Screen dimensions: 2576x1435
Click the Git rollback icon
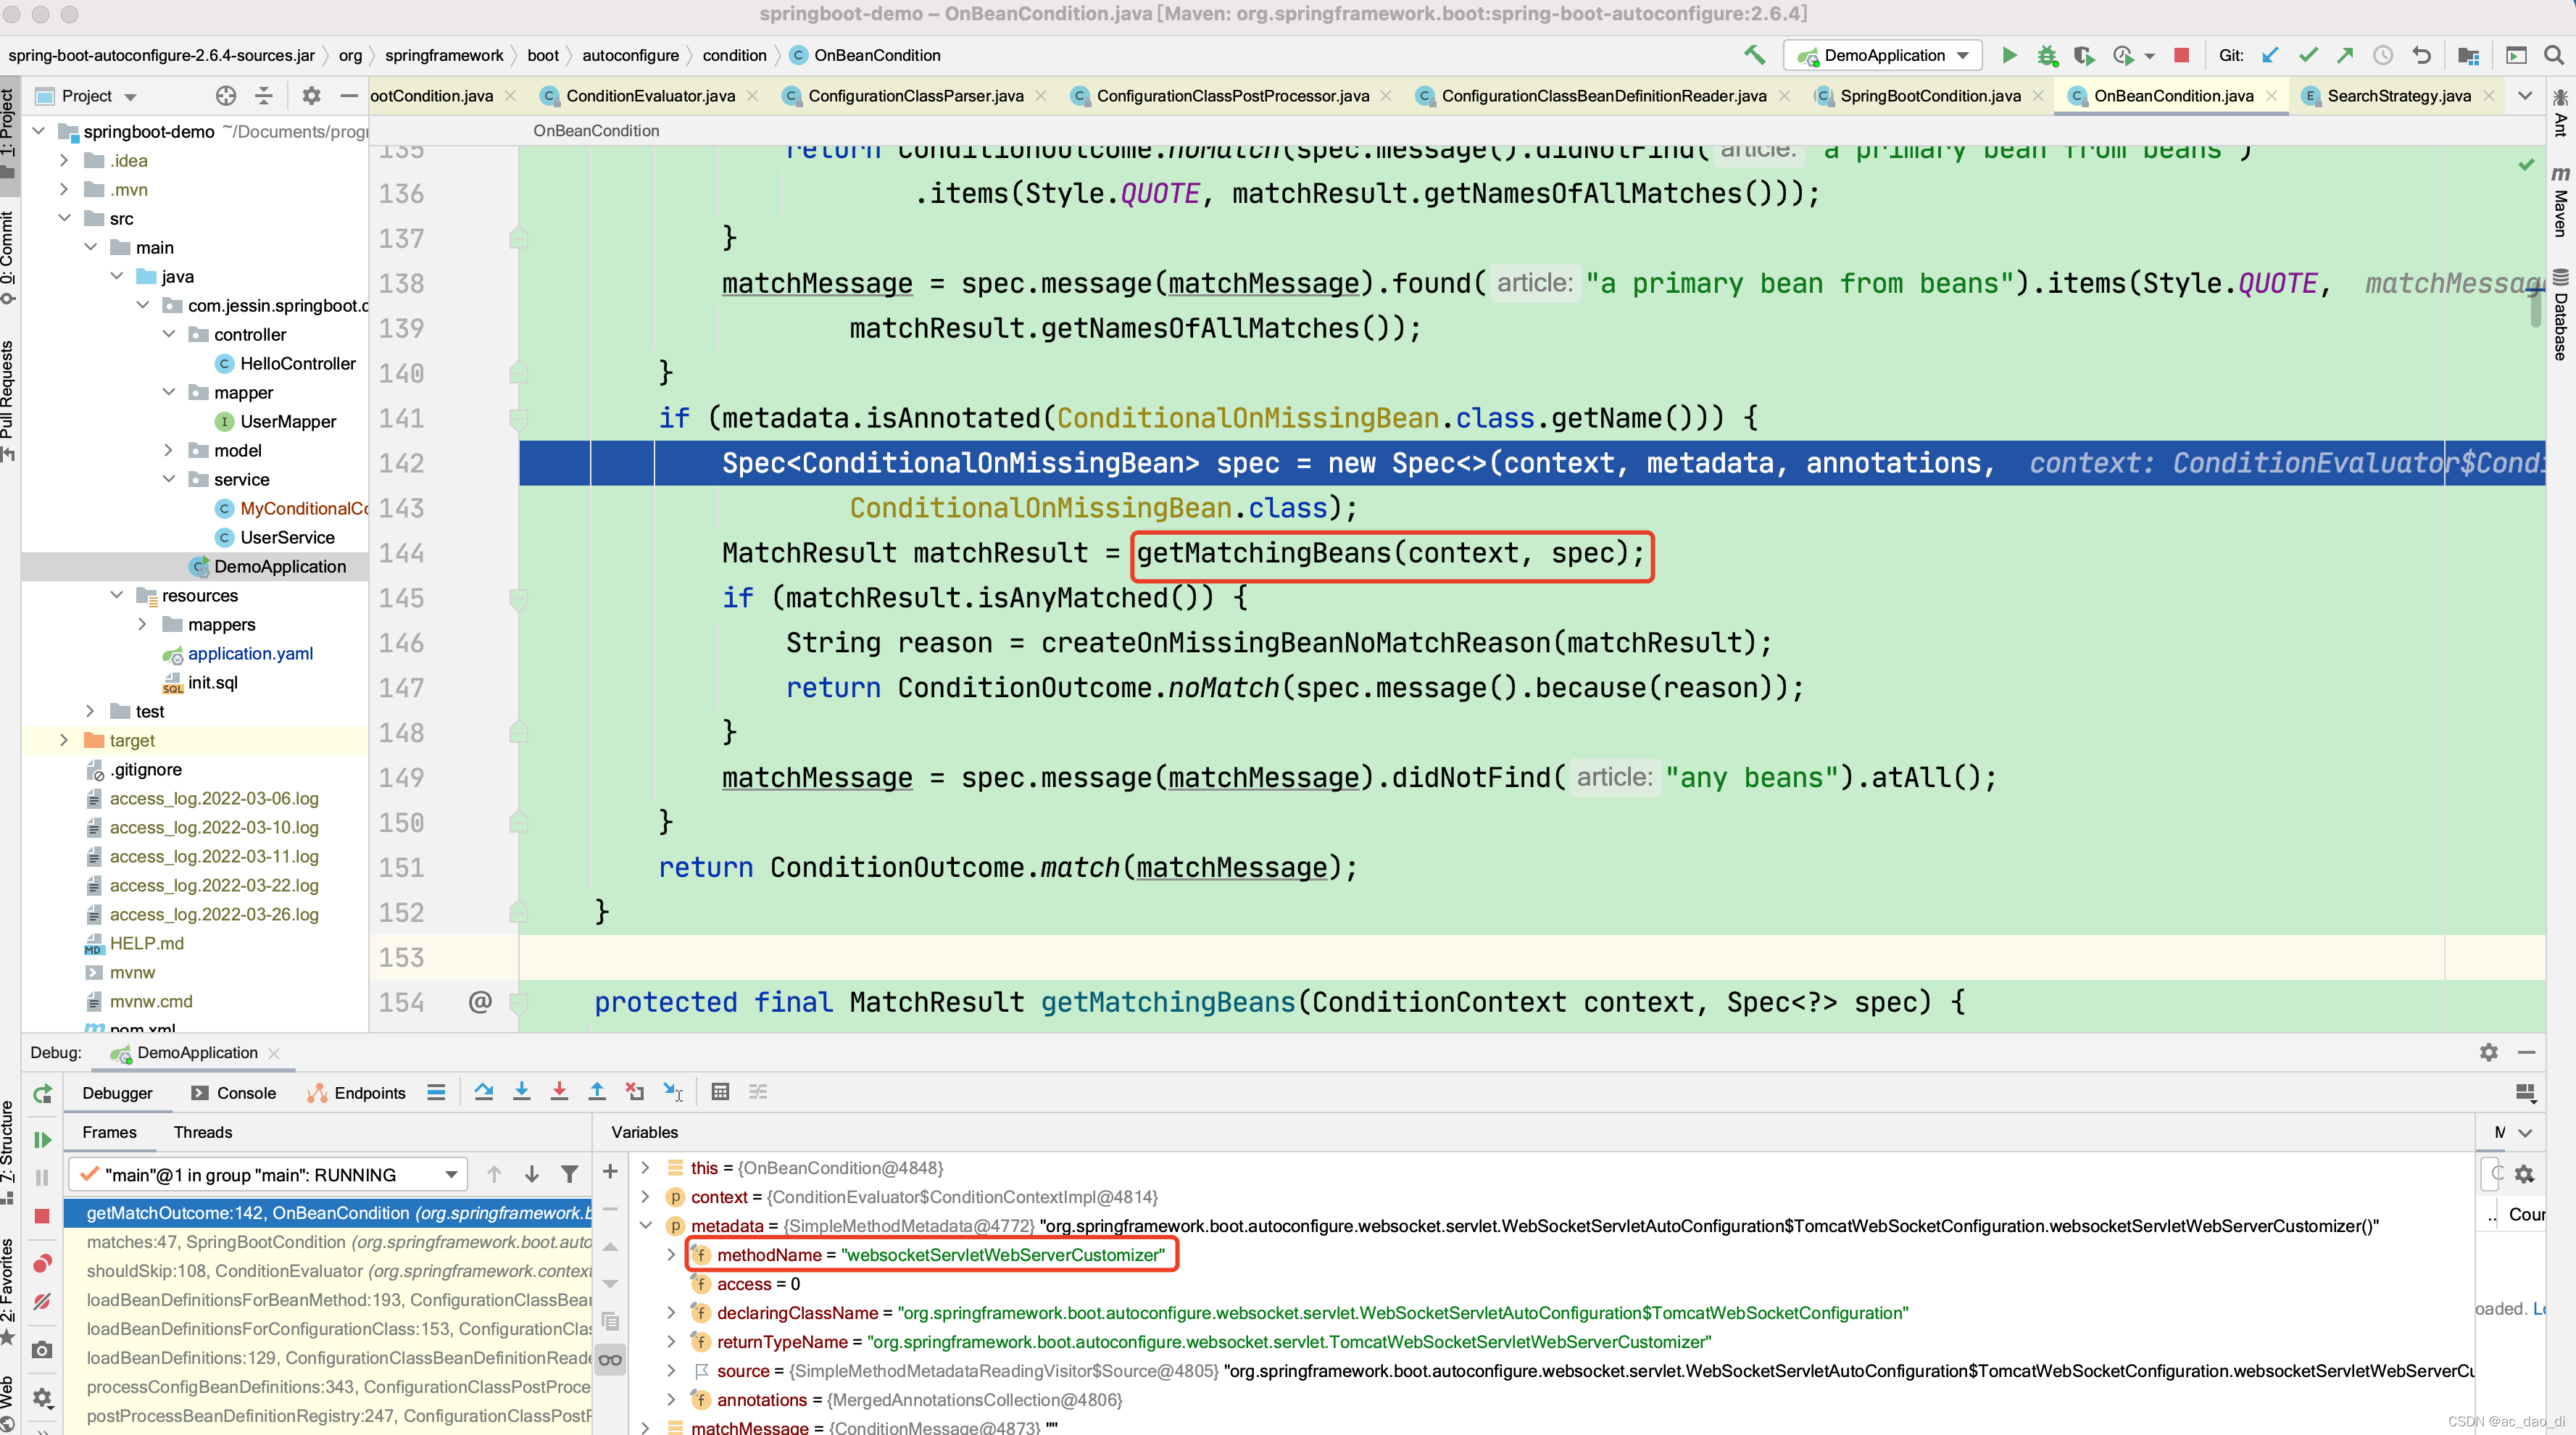pyautogui.click(x=2421, y=55)
